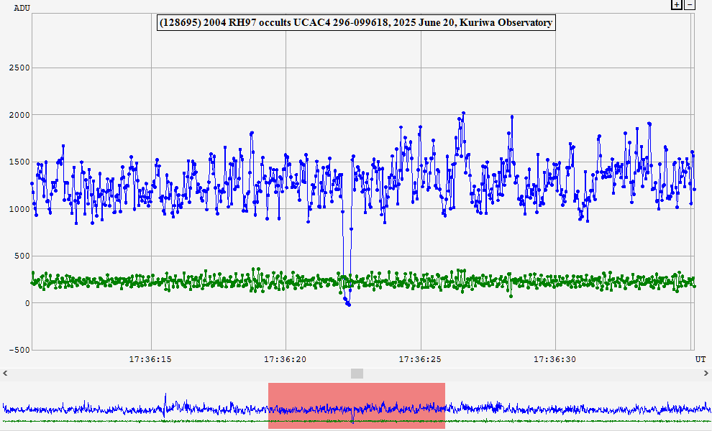Click the 2500 y-axis tick label
The width and height of the screenshot is (712, 431).
(x=19, y=68)
